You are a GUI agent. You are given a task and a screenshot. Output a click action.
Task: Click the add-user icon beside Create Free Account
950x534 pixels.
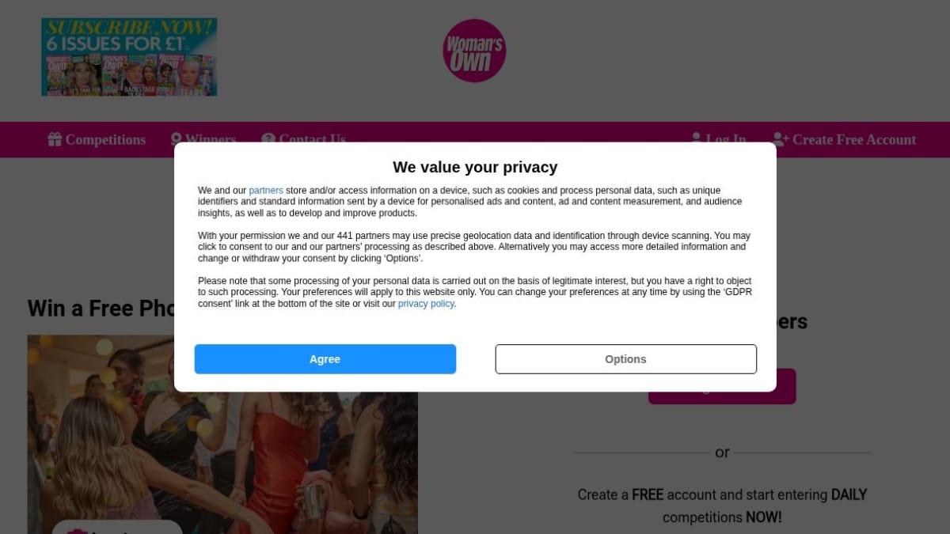781,139
